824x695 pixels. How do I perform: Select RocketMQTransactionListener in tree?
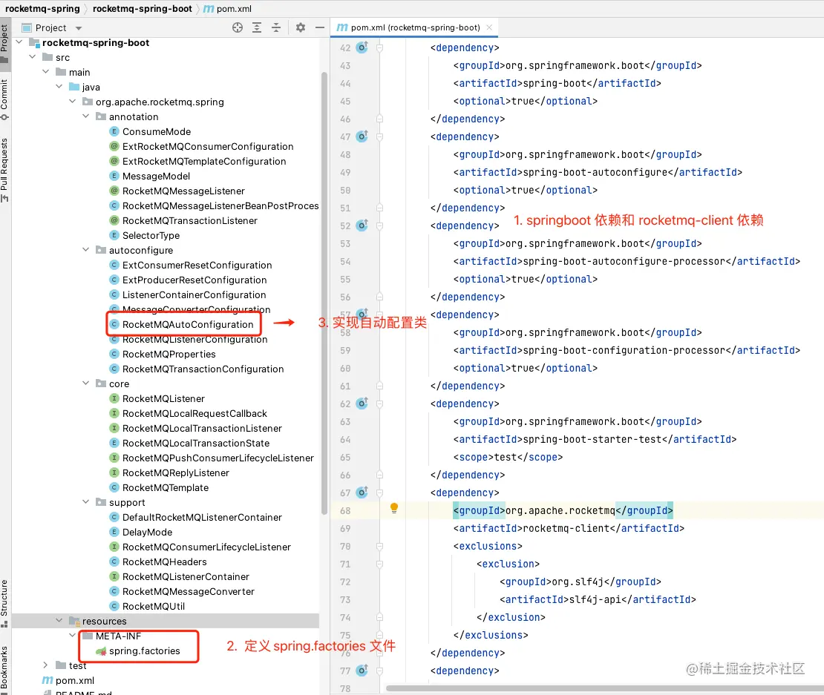coord(190,220)
